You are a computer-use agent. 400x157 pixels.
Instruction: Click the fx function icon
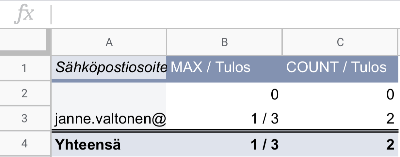tap(24, 15)
